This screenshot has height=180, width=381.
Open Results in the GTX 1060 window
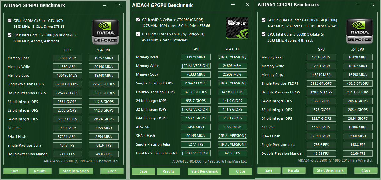294,170
